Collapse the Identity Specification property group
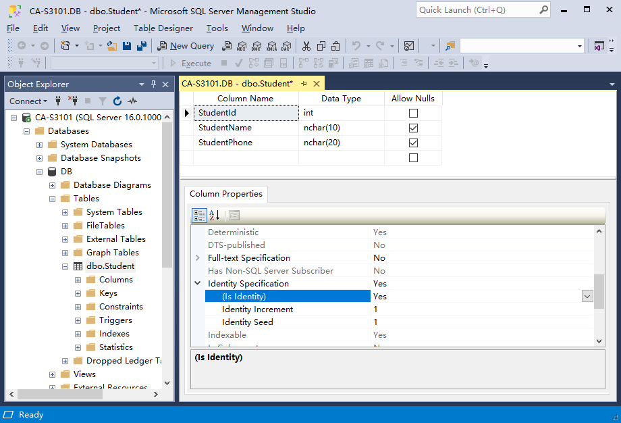The width and height of the screenshot is (621, 423). [x=198, y=284]
